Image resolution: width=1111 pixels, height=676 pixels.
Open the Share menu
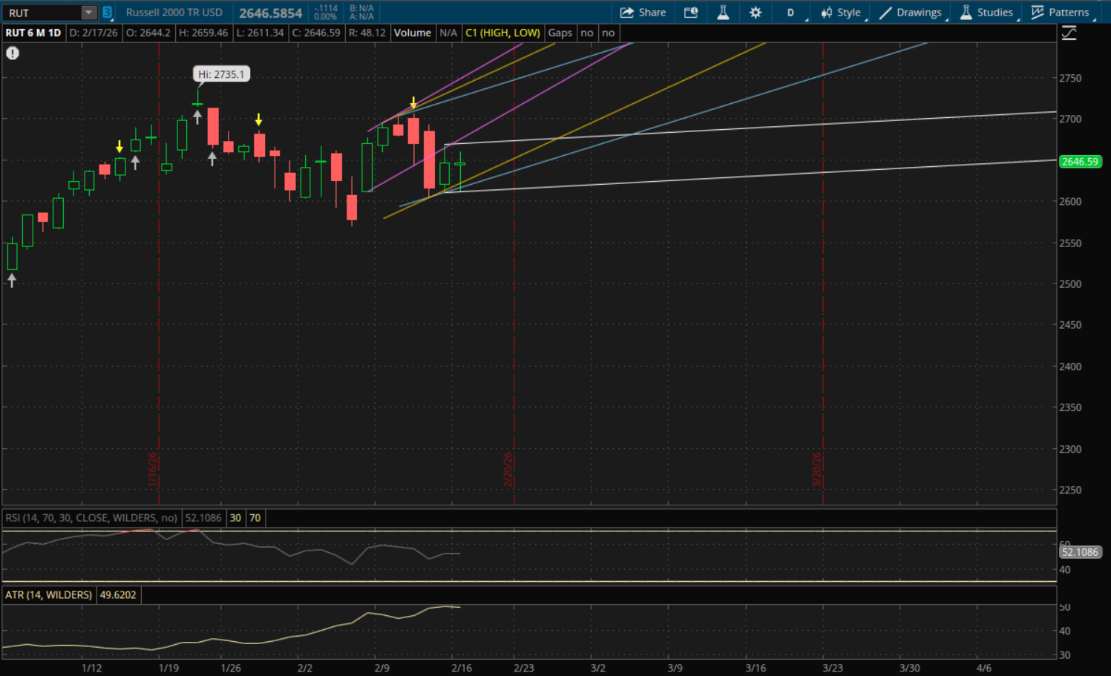(x=643, y=13)
